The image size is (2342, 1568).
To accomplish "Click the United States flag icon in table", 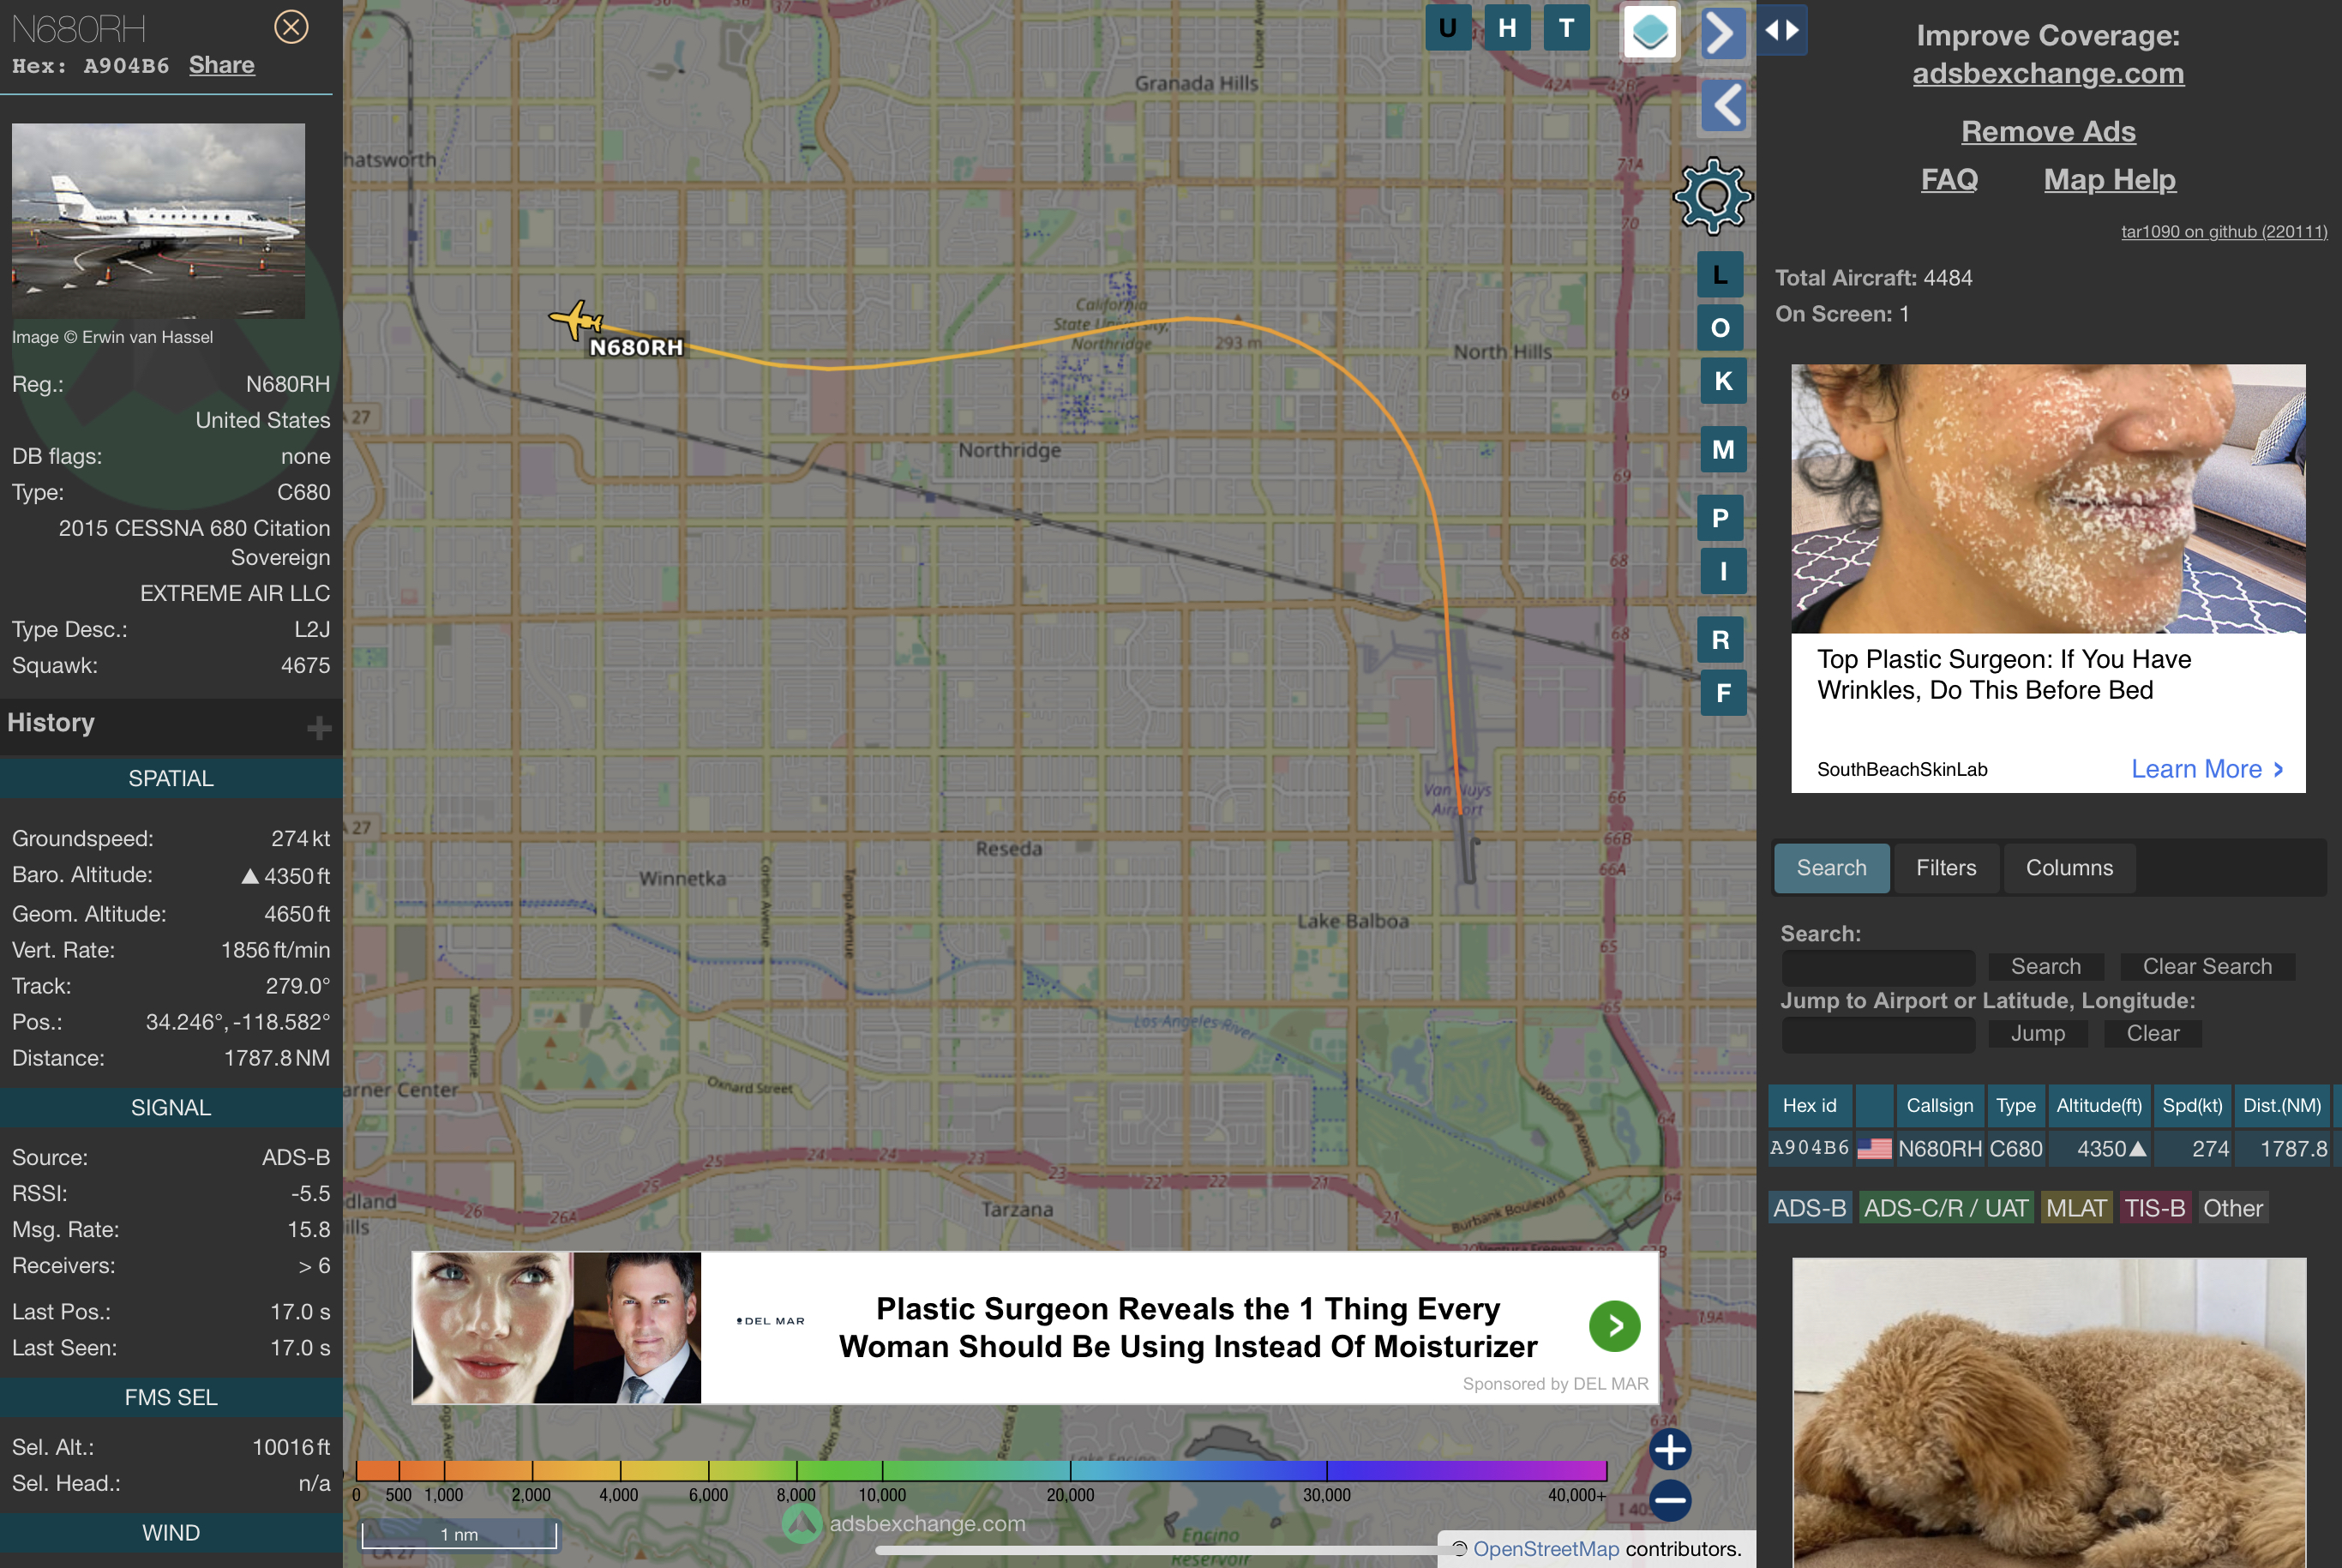I will click(x=1873, y=1149).
